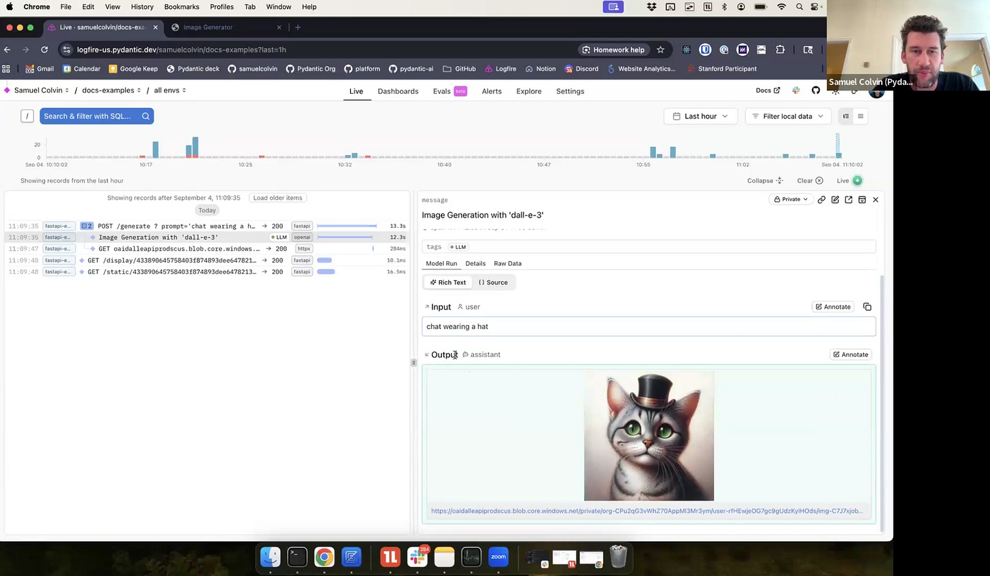This screenshot has height=576, width=990.
Task: Load older items
Action: point(277,198)
